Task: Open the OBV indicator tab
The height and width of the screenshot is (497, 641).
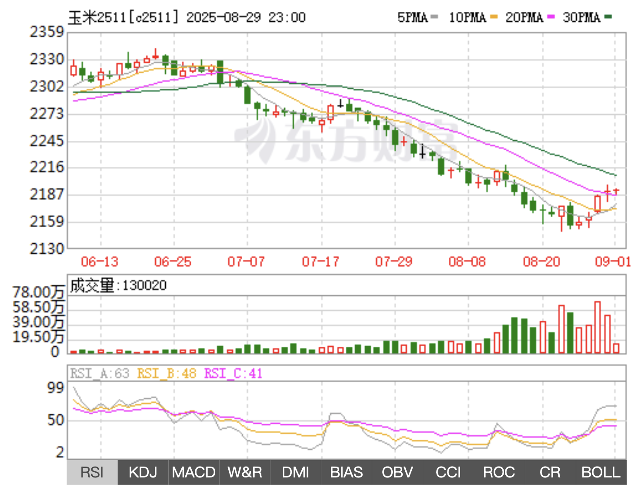Action: tap(397, 473)
